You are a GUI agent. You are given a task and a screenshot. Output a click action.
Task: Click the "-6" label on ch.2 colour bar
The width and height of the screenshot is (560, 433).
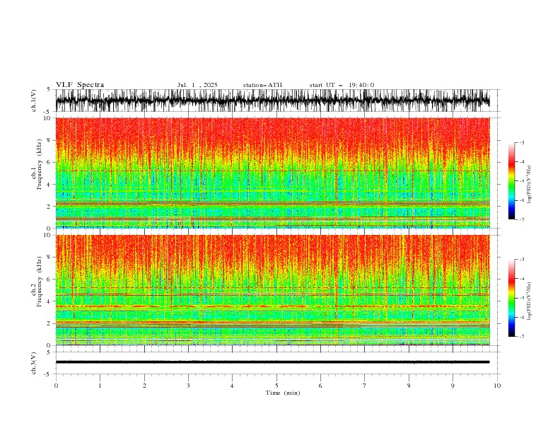tap(521, 317)
